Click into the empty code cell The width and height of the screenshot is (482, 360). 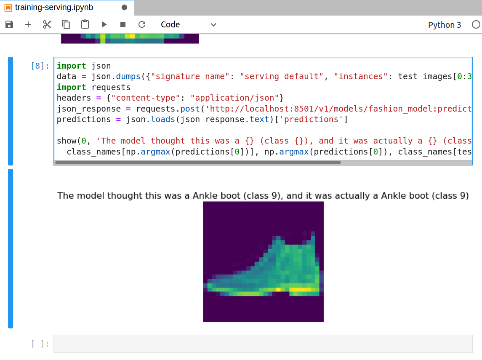(263, 344)
